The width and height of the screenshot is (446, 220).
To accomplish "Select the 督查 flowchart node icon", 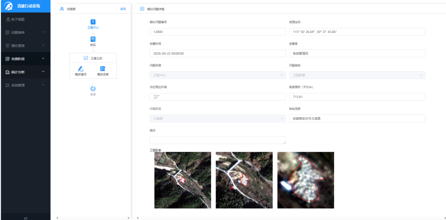I will click(x=93, y=89).
